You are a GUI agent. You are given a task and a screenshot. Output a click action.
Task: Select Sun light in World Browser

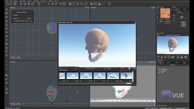pos(163,71)
